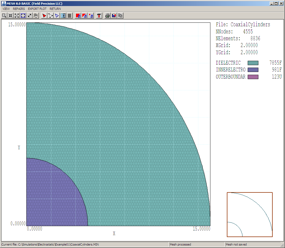Click the save floppy disk icon
Image resolution: width=285 pixels, height=248 pixels.
click(114, 16)
